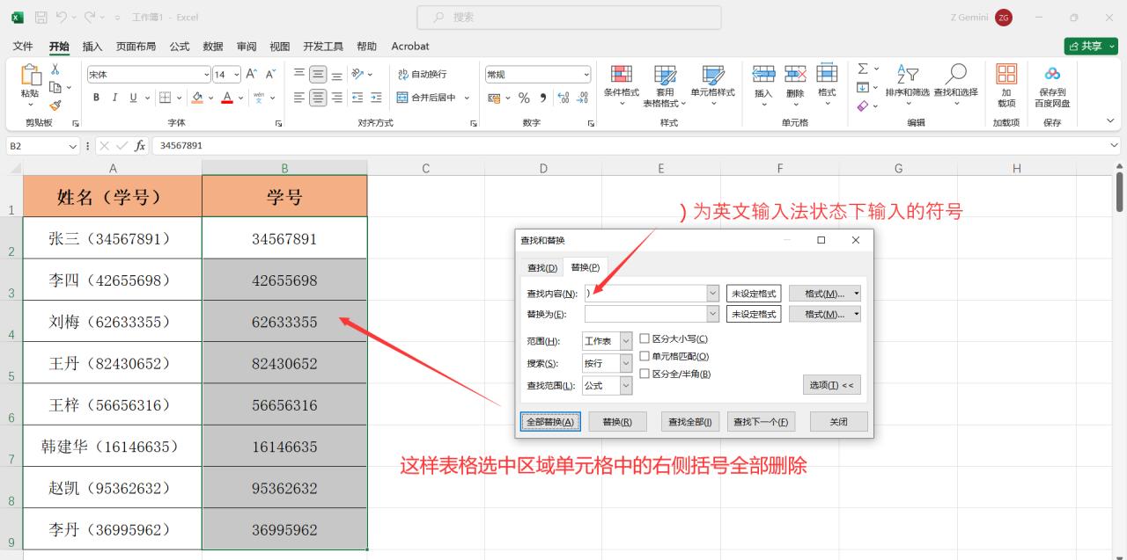Check the 区分大小写 checkbox

[x=645, y=338]
